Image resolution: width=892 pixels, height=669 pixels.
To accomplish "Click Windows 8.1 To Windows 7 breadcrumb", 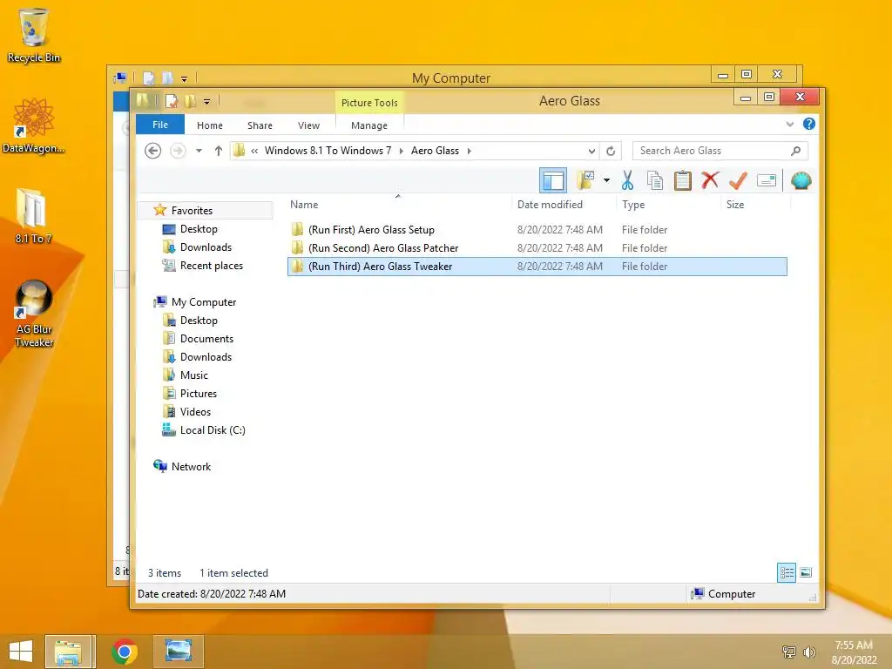I will (328, 151).
